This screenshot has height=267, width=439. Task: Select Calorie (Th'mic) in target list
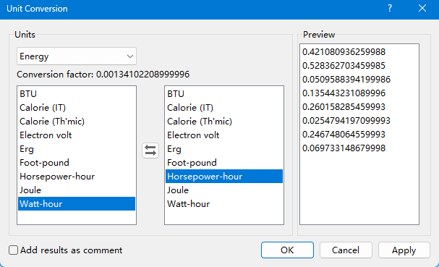(224, 122)
